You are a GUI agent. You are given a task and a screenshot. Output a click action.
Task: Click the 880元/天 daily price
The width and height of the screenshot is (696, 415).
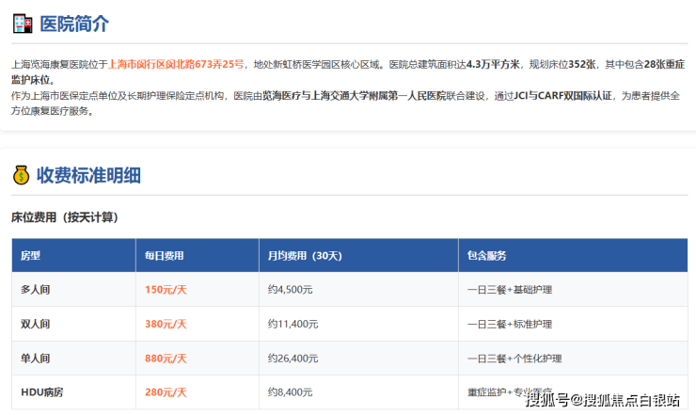tap(166, 358)
